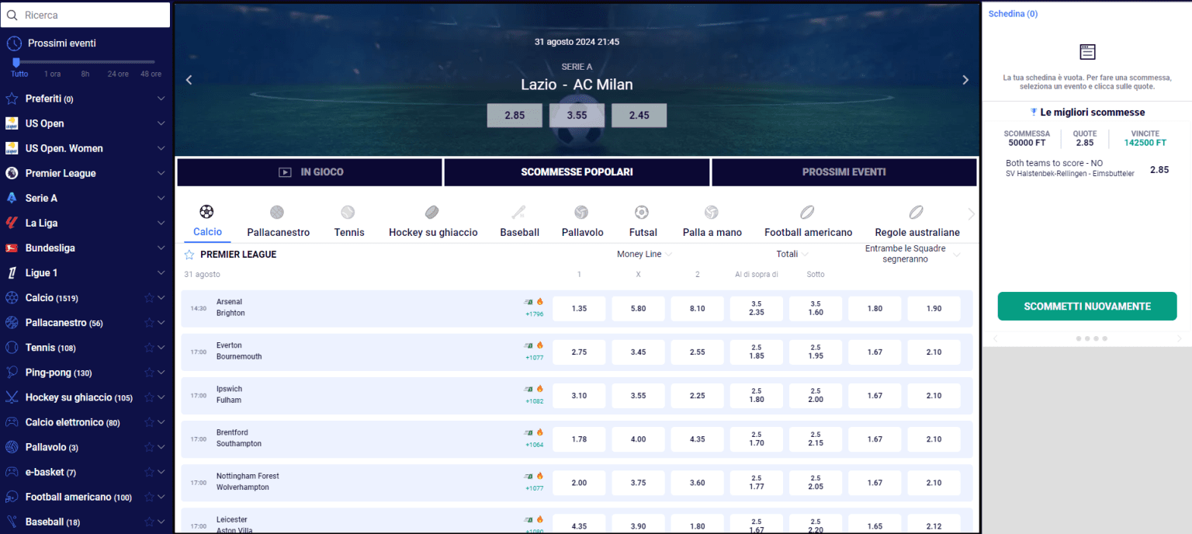This screenshot has width=1192, height=534.
Task: Add Hockey su ghiaccio to favorites via its star
Action: click(149, 397)
